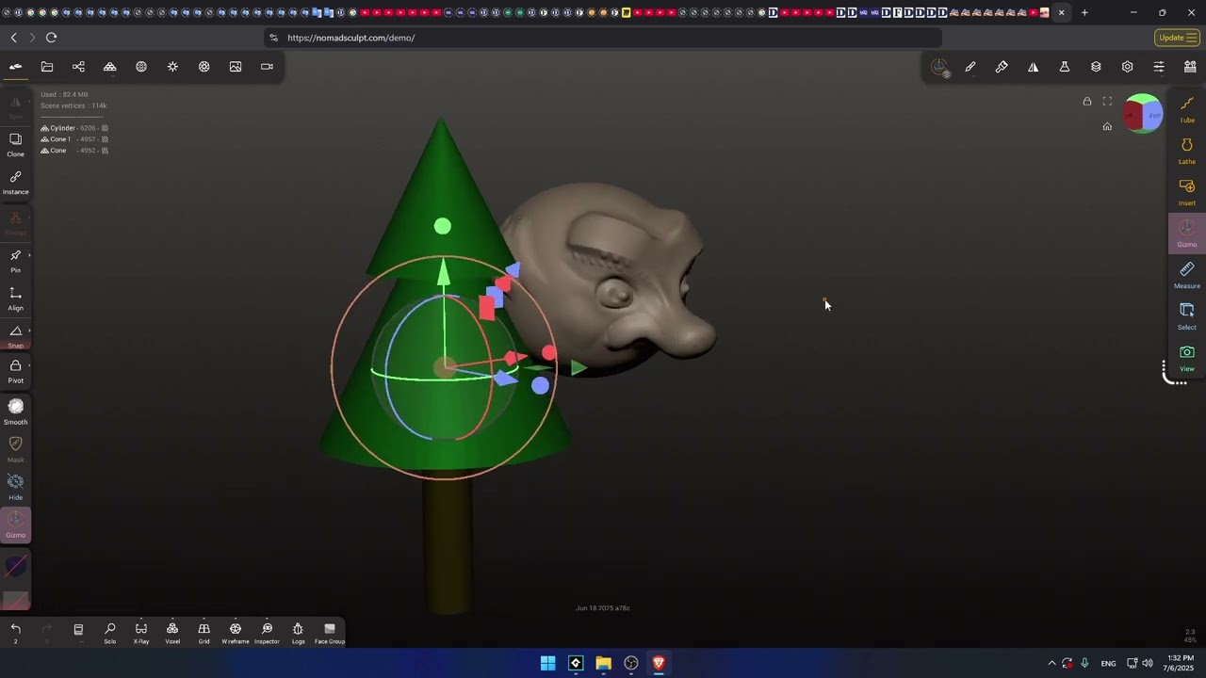Toggle Face Group display
1206x678 pixels.
330,633
